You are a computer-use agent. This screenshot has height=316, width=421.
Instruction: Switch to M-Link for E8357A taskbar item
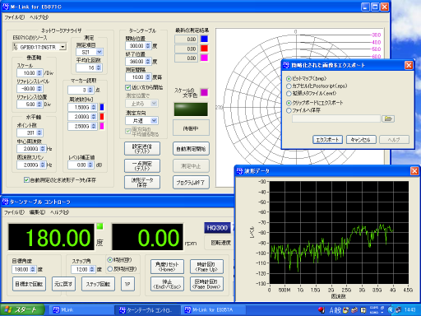pos(214,310)
